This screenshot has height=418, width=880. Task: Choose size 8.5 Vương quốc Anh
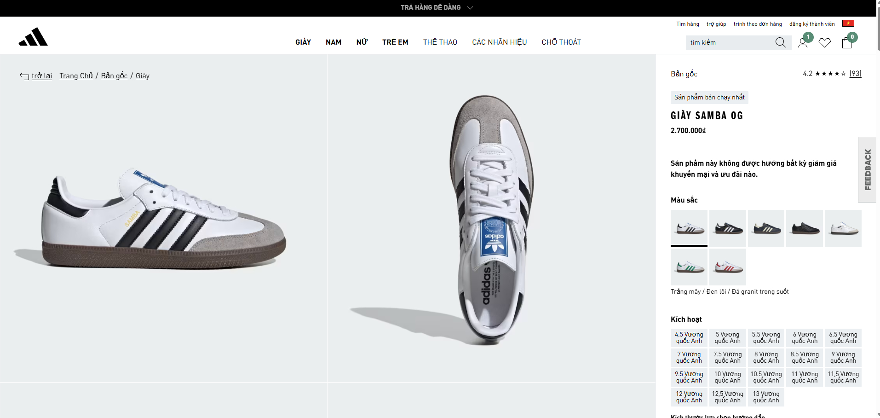(x=805, y=358)
